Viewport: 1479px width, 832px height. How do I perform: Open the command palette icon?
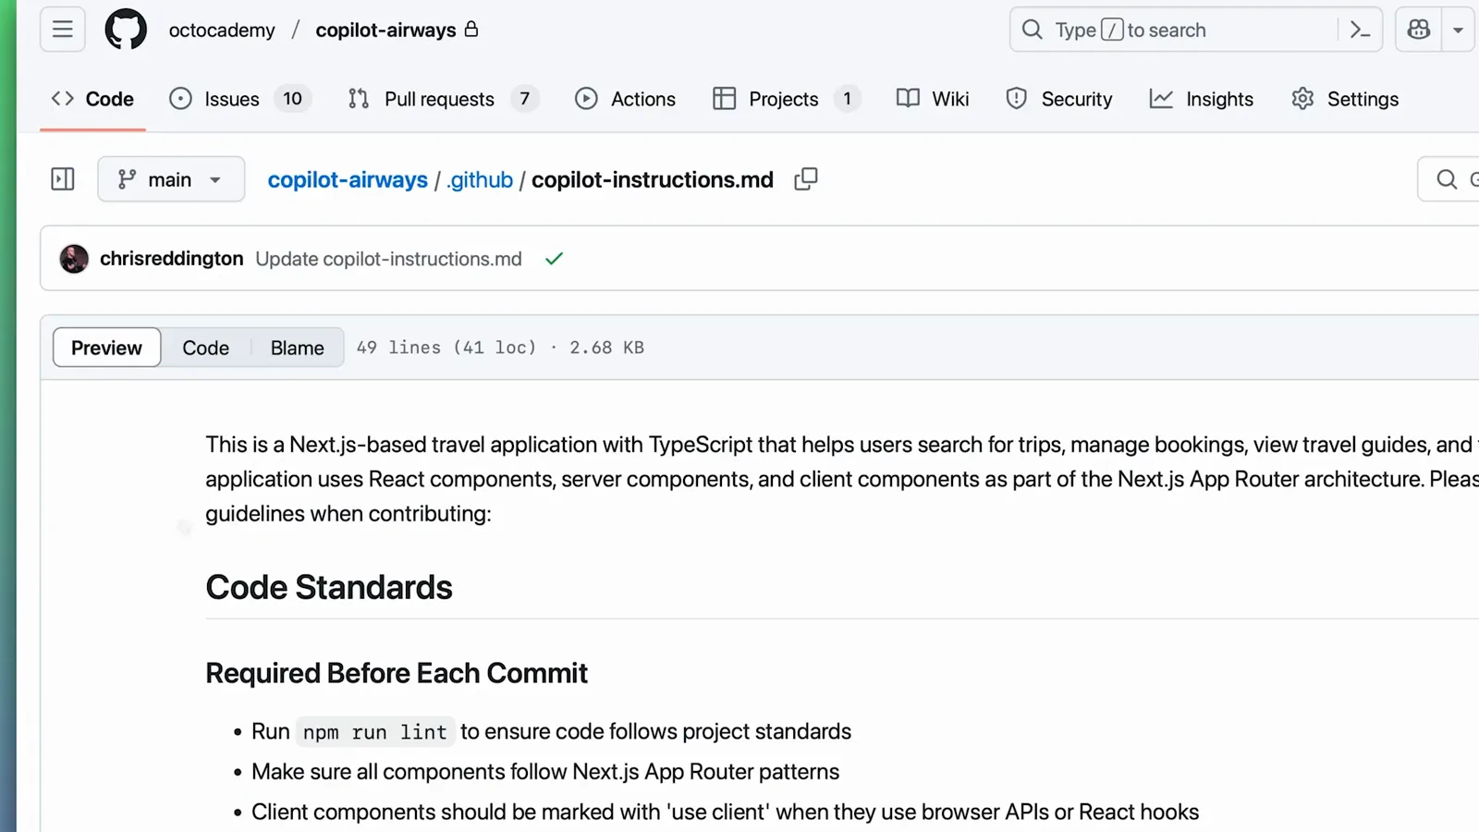point(1360,30)
